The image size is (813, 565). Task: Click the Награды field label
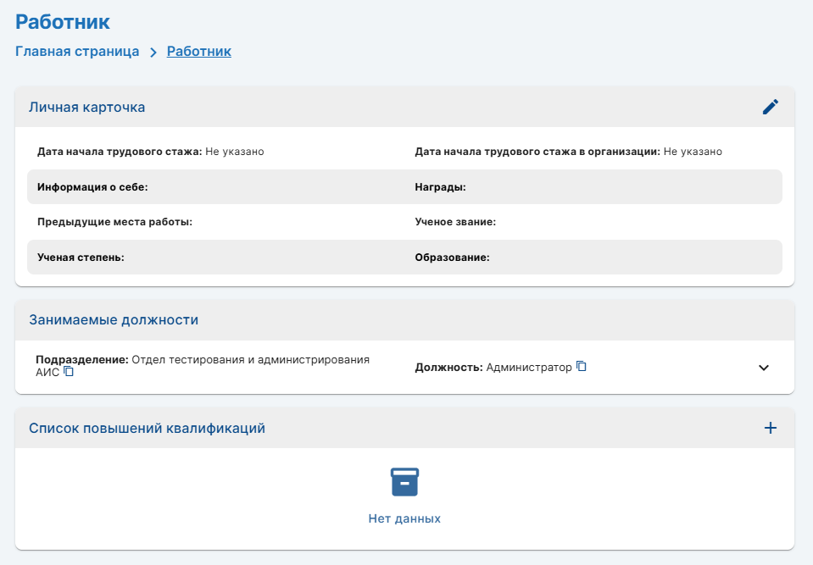(440, 187)
